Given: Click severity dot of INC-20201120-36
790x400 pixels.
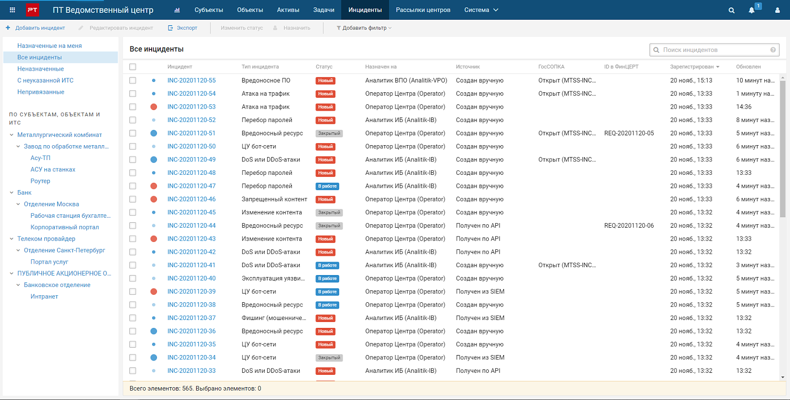Looking at the screenshot, I should coord(154,331).
